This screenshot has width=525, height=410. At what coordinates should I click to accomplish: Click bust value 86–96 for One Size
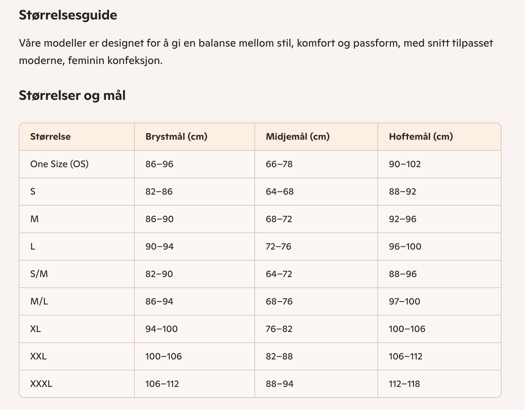coord(159,164)
